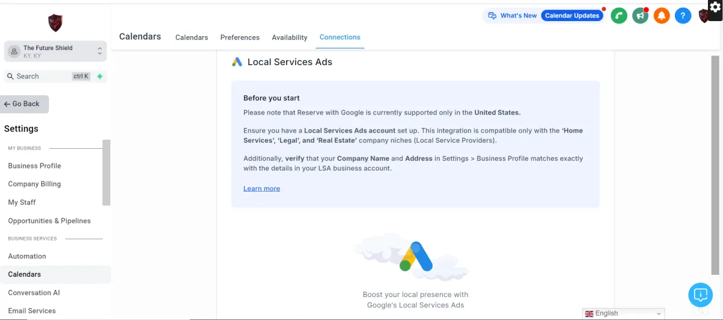Open the English language dropdown
The image size is (723, 320).
tap(624, 313)
